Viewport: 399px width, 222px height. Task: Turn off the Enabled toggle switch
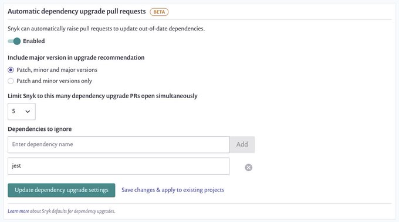click(14, 41)
